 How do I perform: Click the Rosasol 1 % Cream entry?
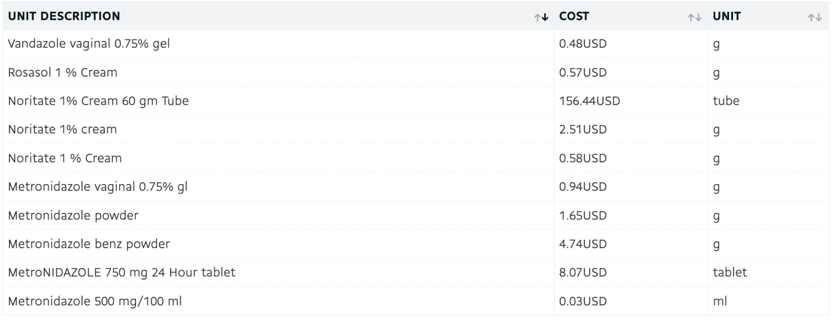click(x=62, y=72)
